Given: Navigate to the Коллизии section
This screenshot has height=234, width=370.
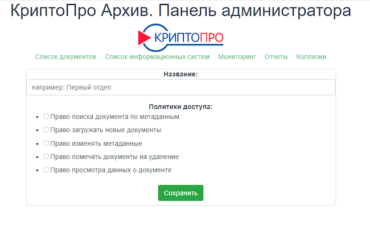Looking at the screenshot, I should pos(311,57).
